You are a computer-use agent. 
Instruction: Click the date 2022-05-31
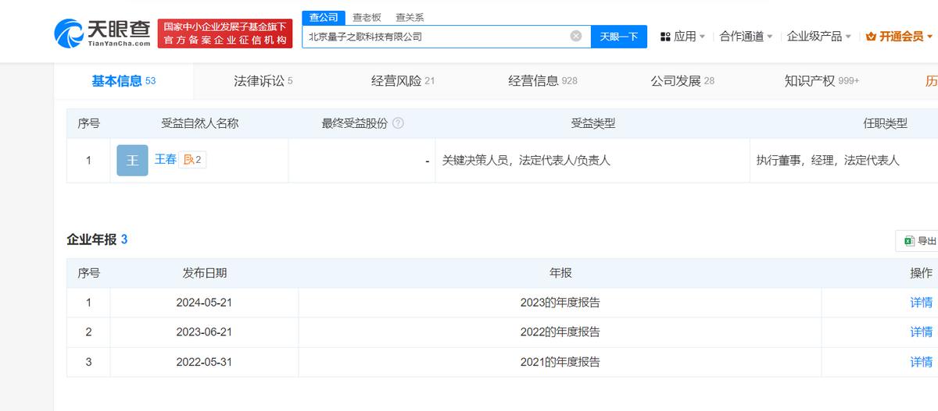click(x=204, y=362)
